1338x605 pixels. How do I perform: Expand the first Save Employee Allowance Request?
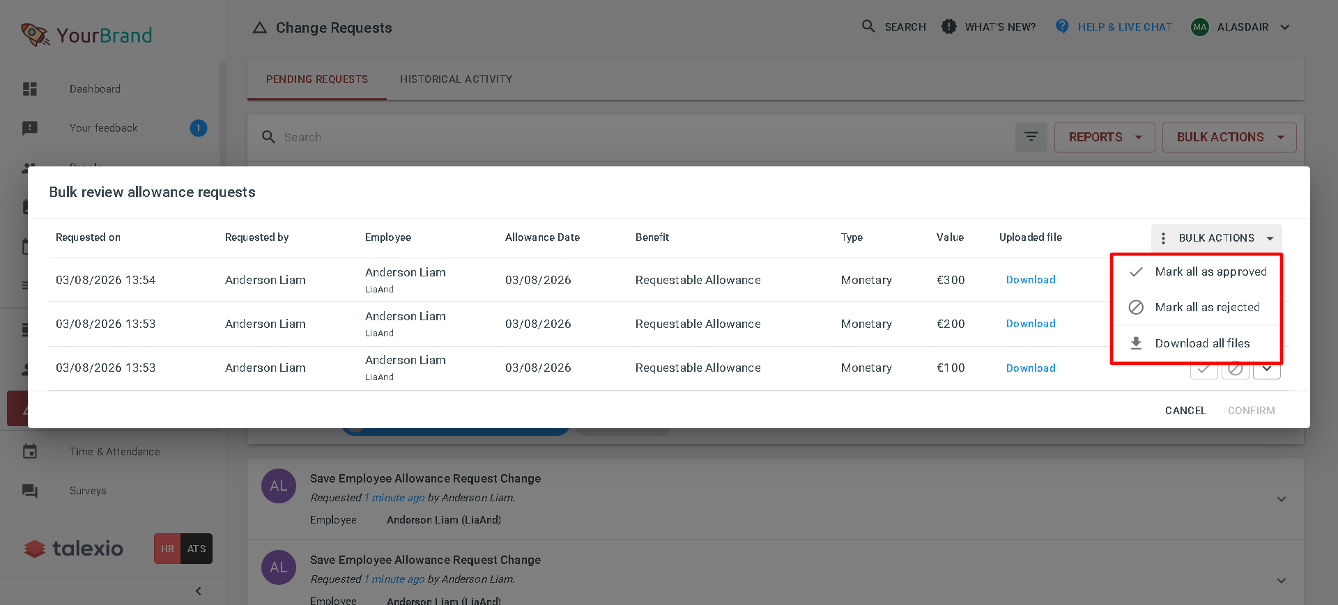tap(1282, 499)
